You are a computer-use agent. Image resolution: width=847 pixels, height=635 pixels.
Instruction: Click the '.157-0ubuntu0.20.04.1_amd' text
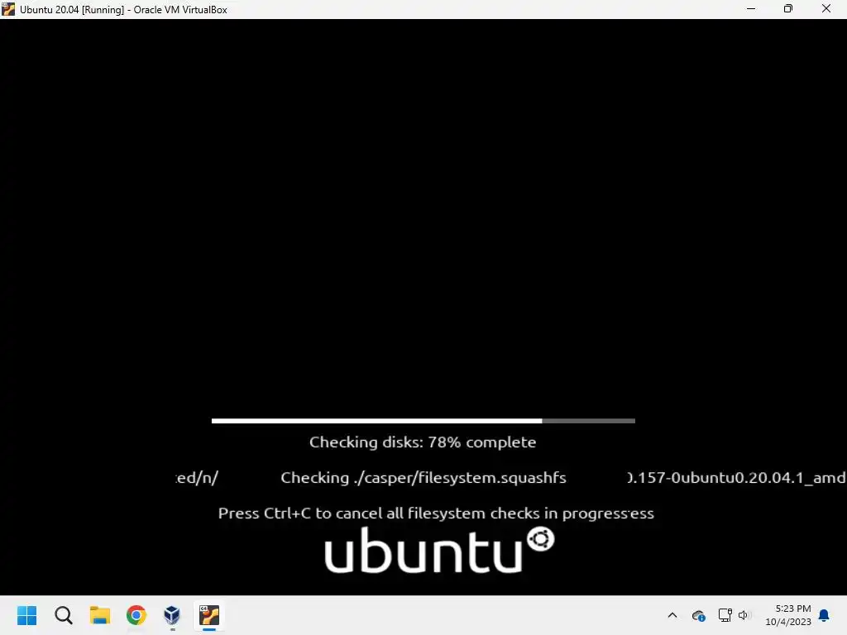[x=737, y=478]
